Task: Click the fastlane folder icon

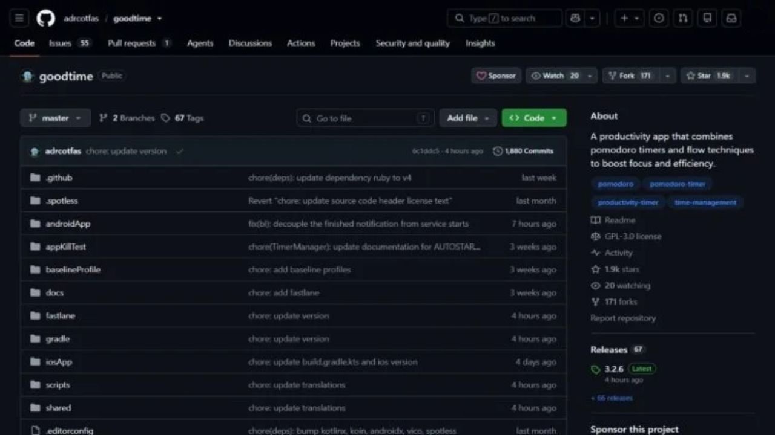Action: [x=35, y=315]
